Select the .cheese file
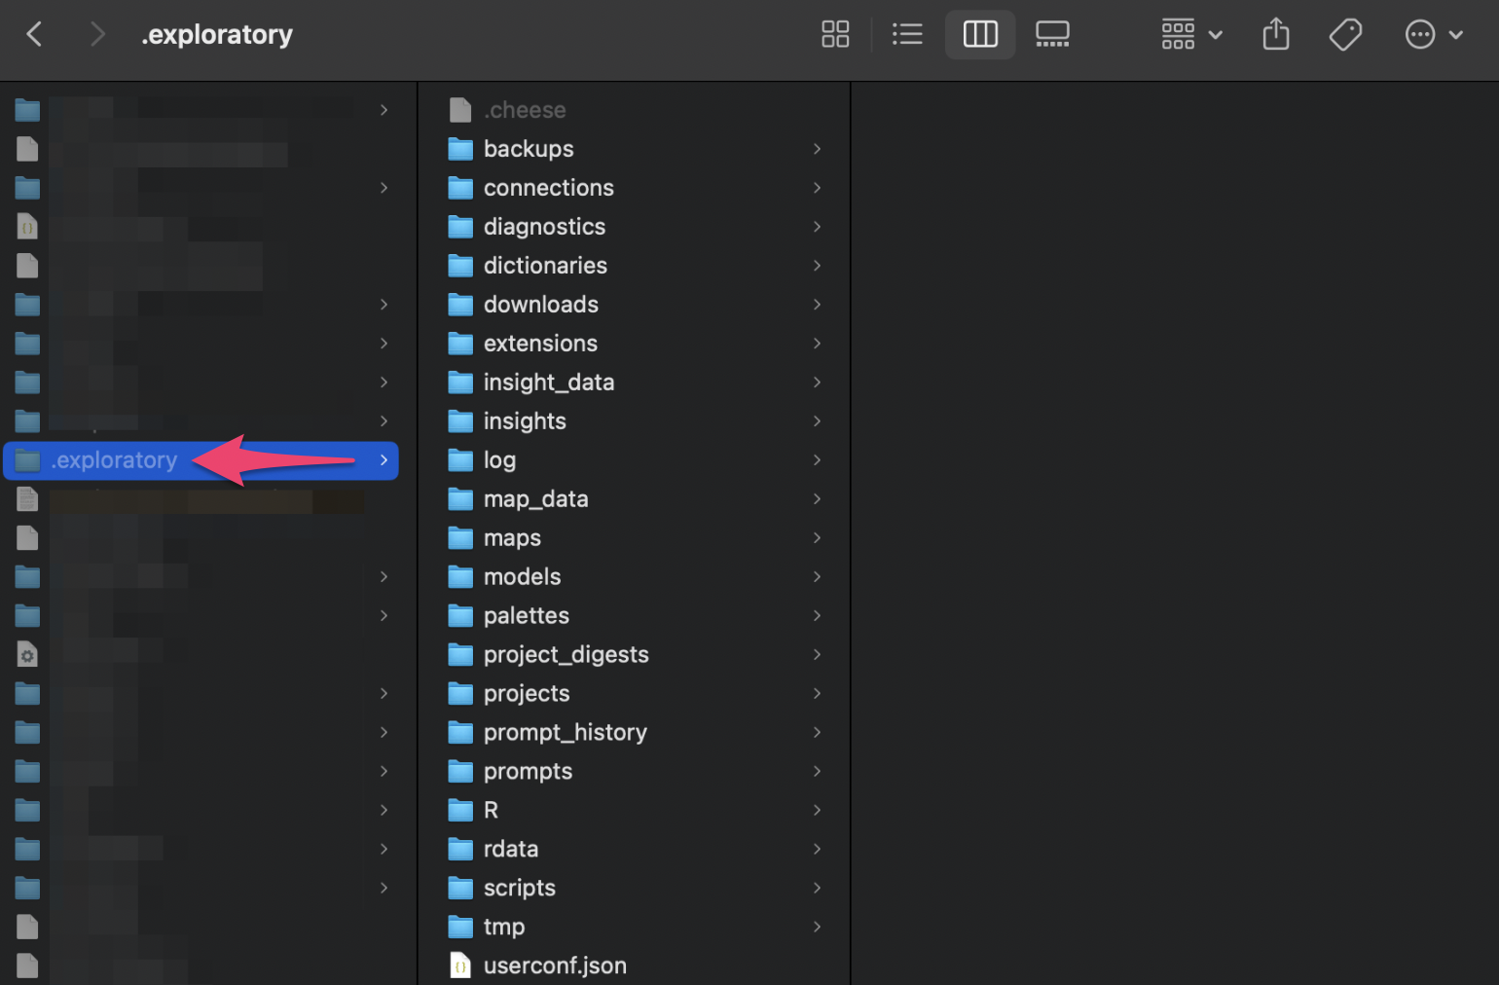Screen dimensions: 1499x985 click(525, 110)
